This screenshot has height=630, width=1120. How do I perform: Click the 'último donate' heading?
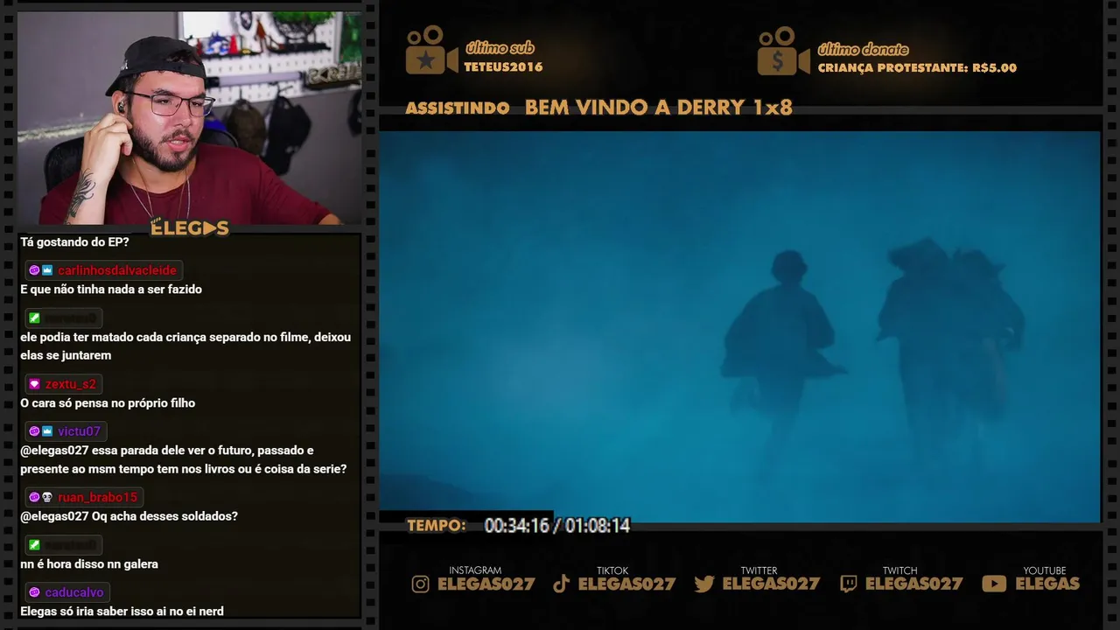863,49
